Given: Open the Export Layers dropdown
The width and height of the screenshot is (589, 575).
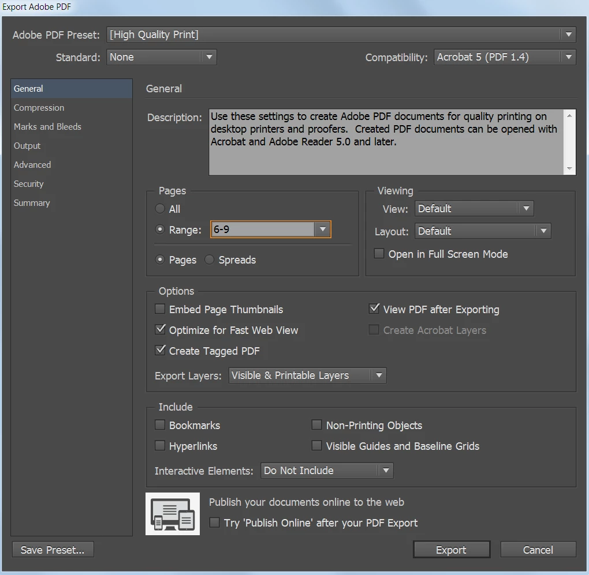Looking at the screenshot, I should pyautogui.click(x=307, y=375).
